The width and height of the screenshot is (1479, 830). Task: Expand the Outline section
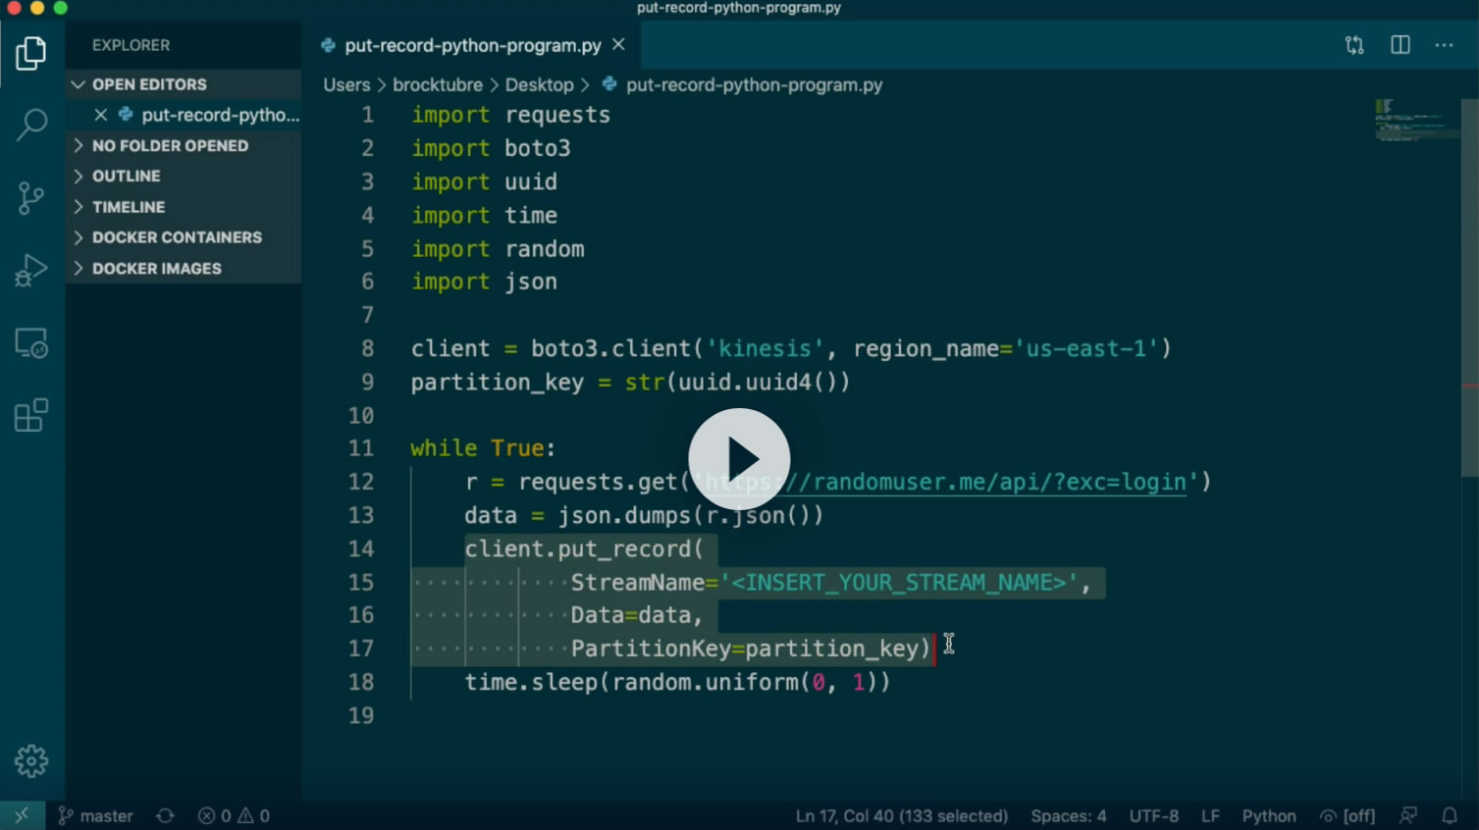point(184,176)
